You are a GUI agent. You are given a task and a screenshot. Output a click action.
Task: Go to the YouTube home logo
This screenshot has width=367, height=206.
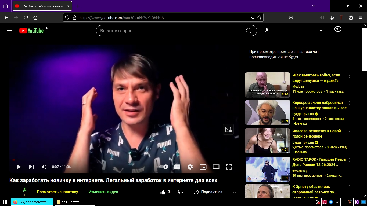click(31, 31)
